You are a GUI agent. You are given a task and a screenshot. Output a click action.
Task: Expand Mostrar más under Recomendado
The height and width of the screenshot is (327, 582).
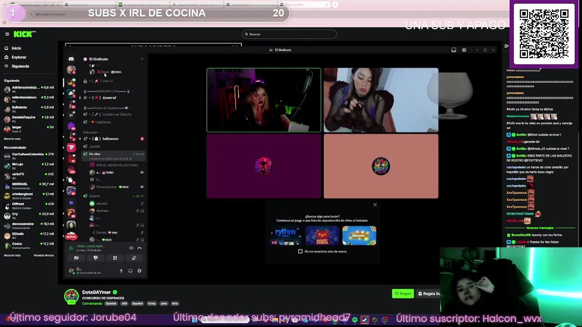[12, 255]
